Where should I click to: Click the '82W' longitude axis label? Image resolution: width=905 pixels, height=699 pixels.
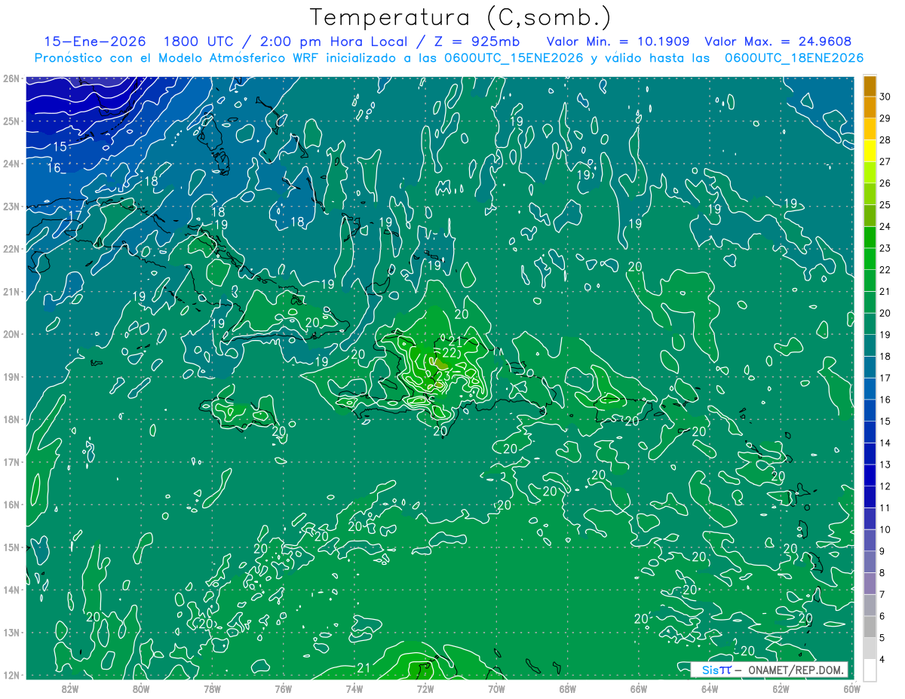(x=70, y=688)
